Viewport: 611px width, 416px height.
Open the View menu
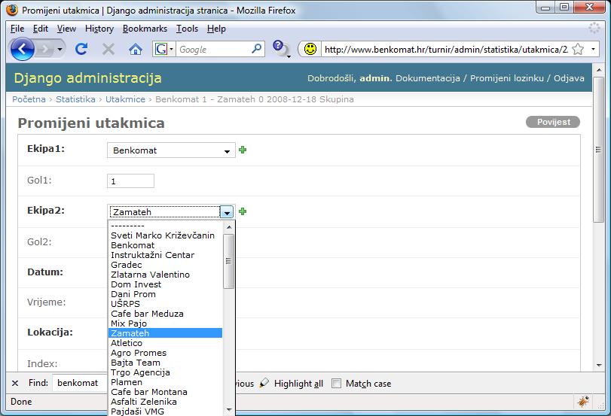click(66, 29)
